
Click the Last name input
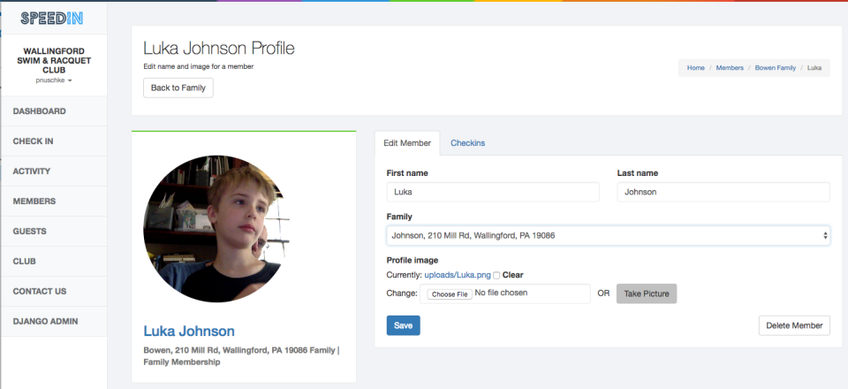[x=723, y=192]
